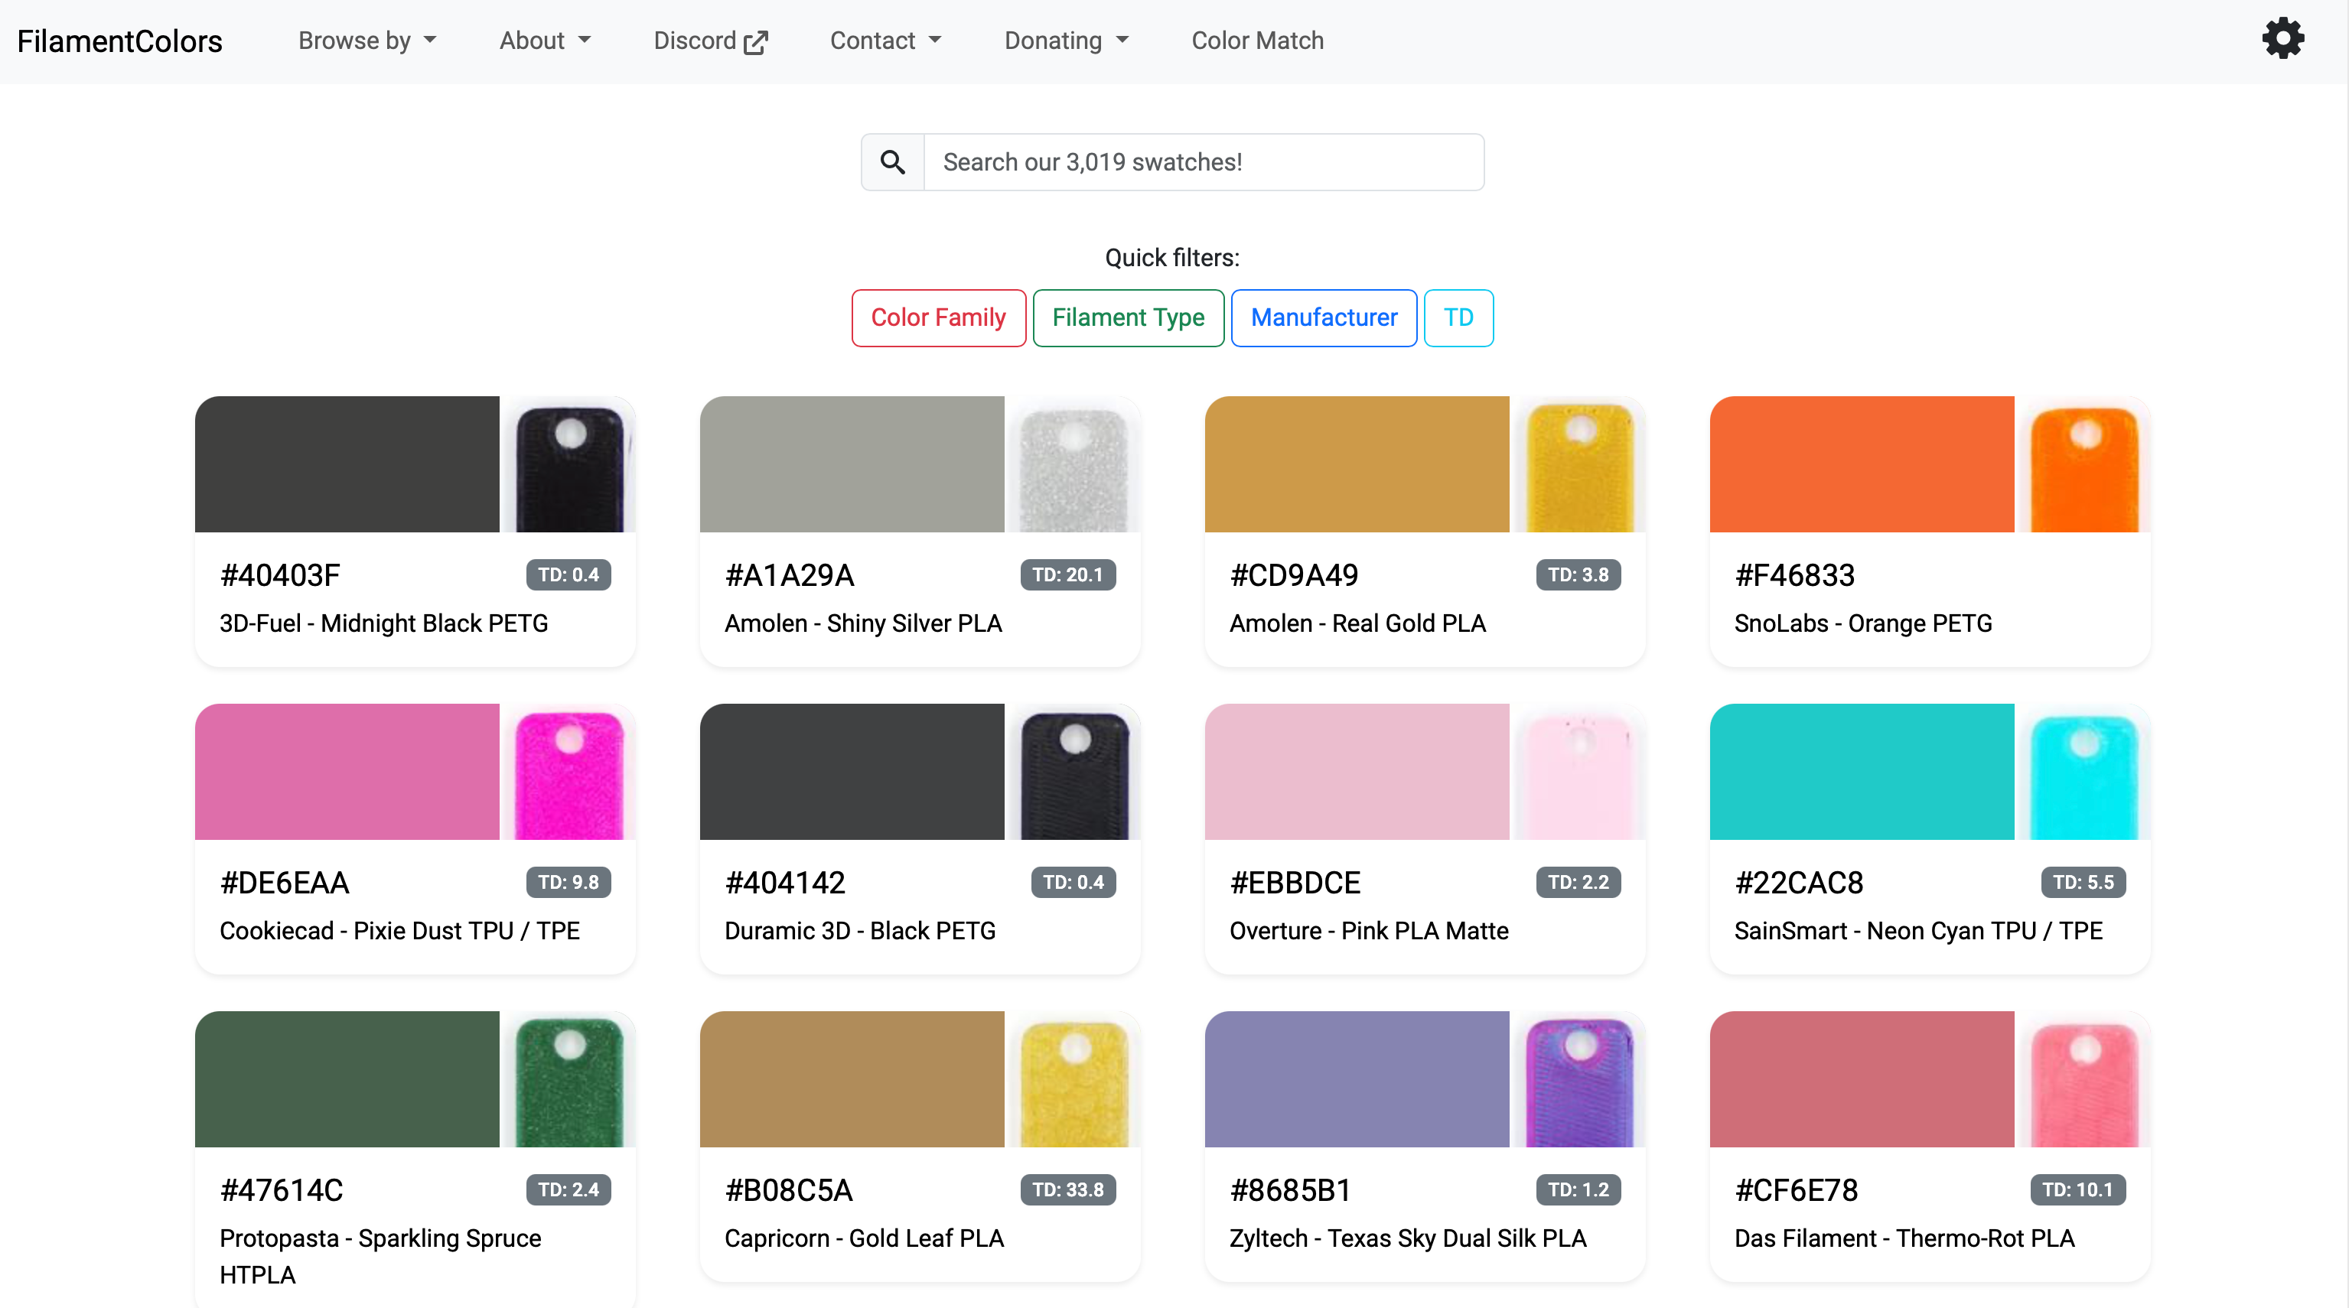Viewport: 2349px width, 1308px height.
Task: Click the TD: 10.1 badge
Action: 2078,1189
